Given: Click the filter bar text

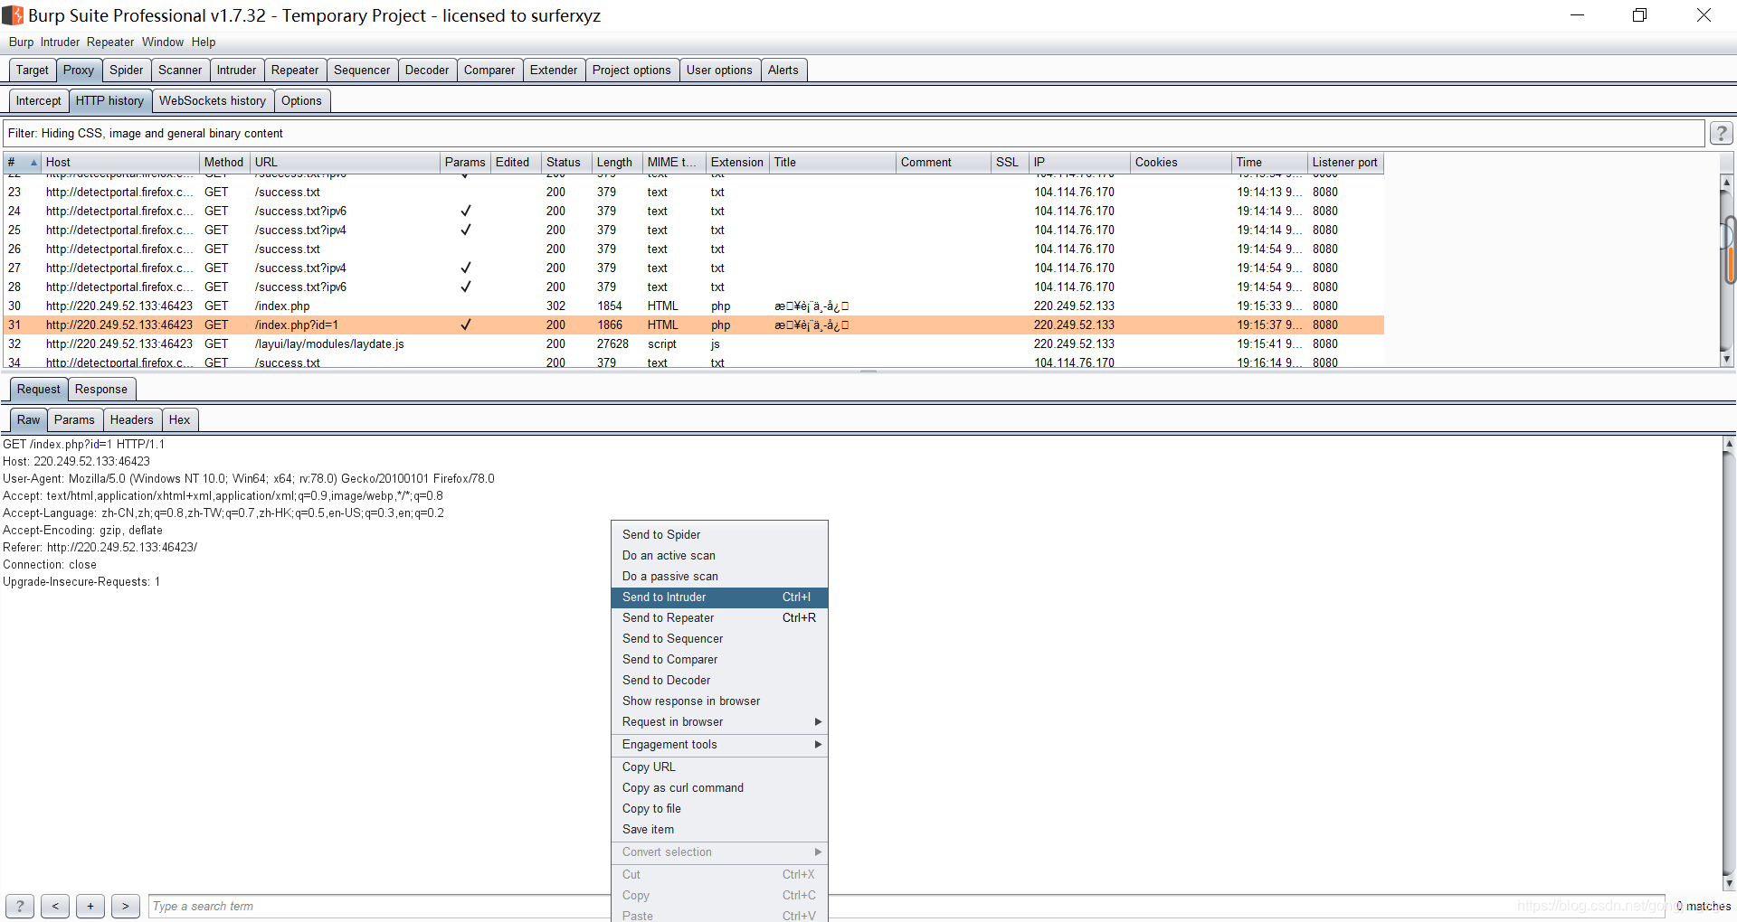Looking at the screenshot, I should click(146, 133).
